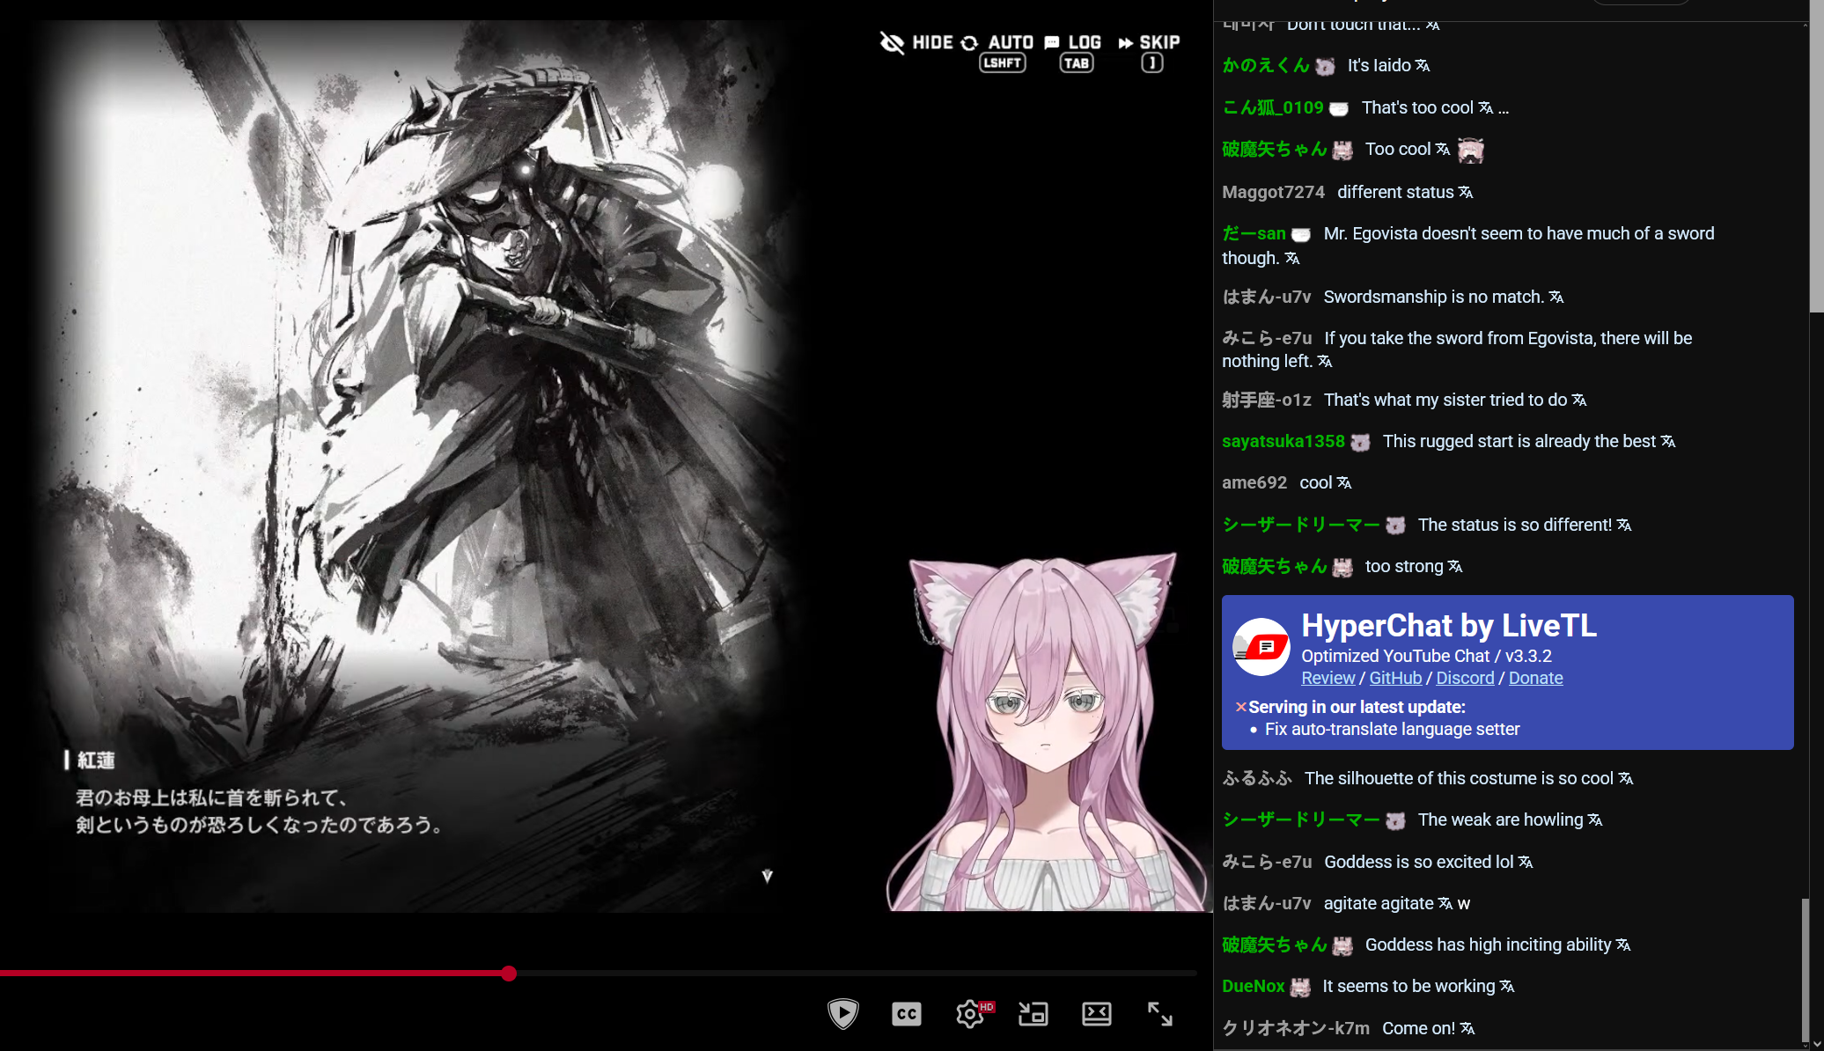
Task: Toggle closed captions on the video
Action: [x=906, y=1014]
